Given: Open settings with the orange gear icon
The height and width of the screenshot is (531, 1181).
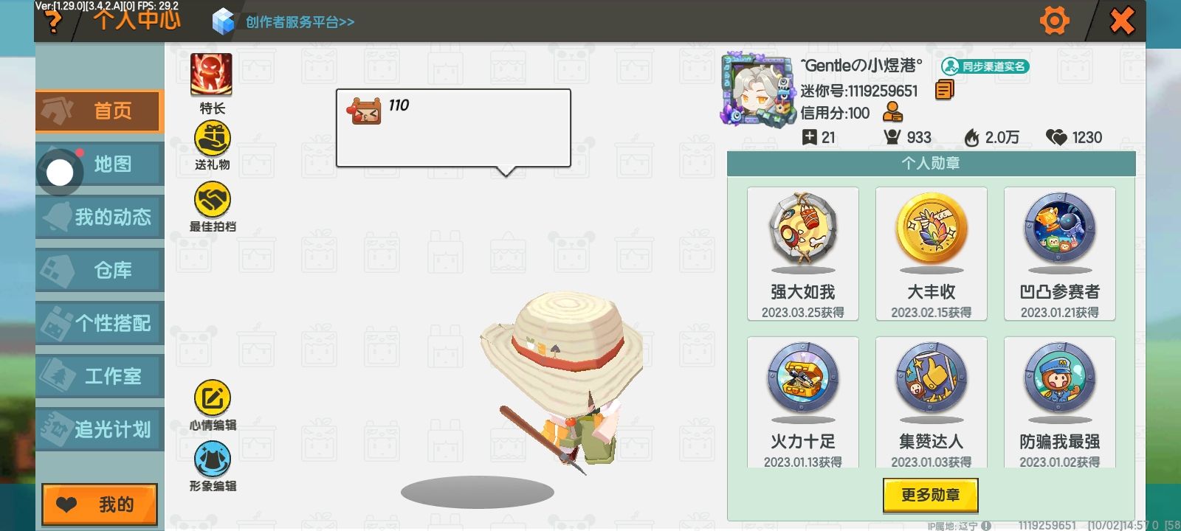Looking at the screenshot, I should click(x=1054, y=20).
